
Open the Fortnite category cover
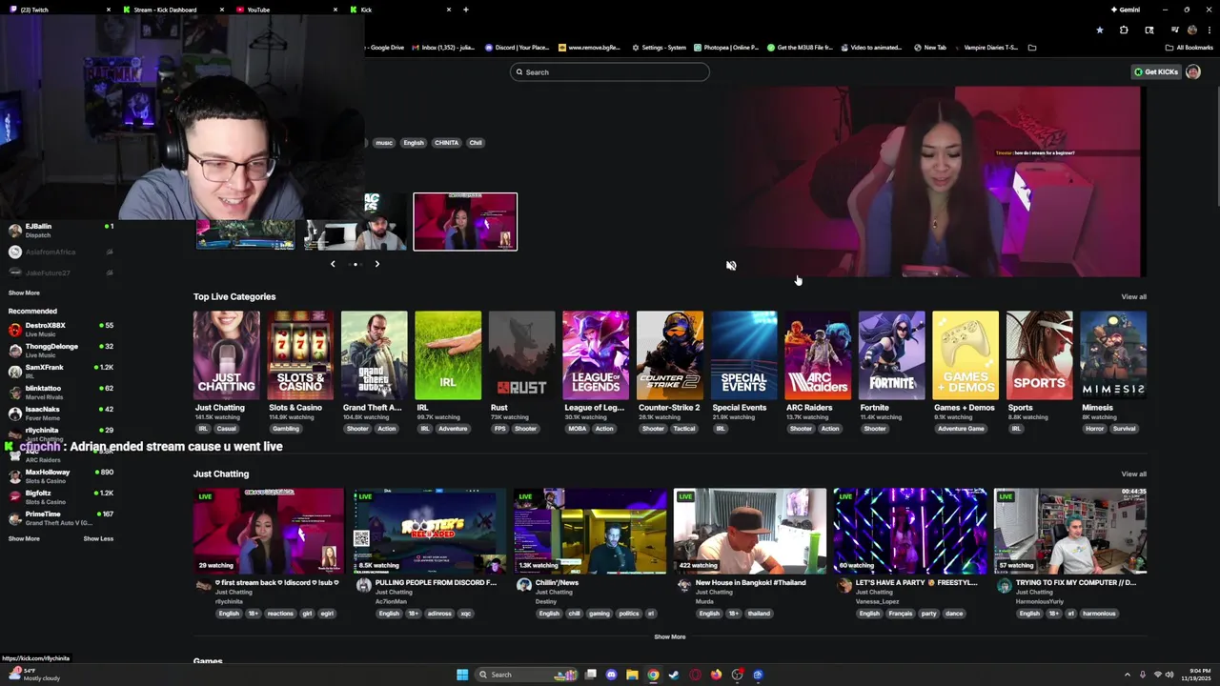click(891, 354)
